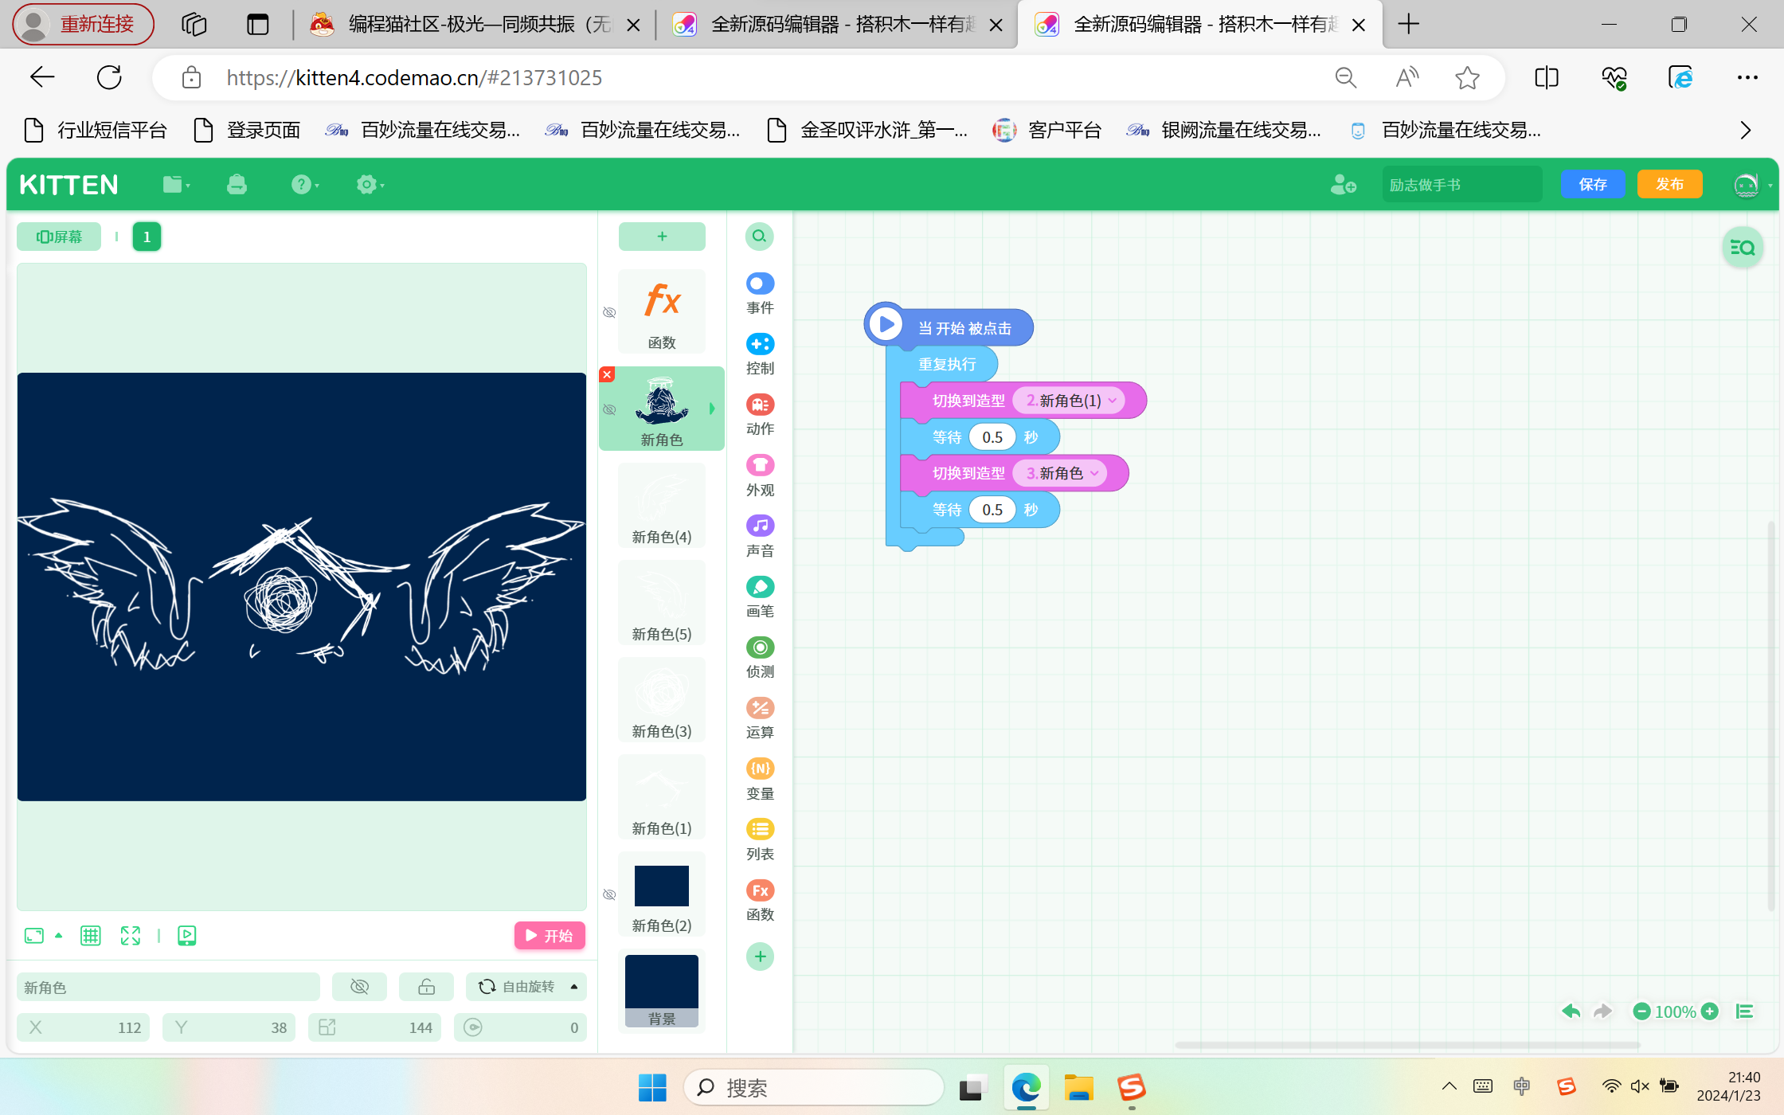Open File Explorer from the taskbar
This screenshot has width=1784, height=1115.
pyautogui.click(x=1078, y=1088)
